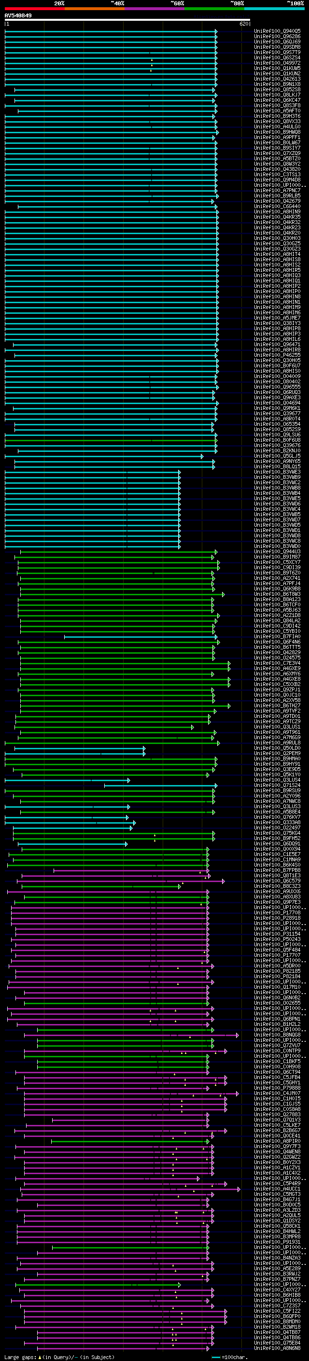Select hit label UniRef100_Q8LKJ7
The height and width of the screenshot is (1361, 309).
tap(277, 95)
